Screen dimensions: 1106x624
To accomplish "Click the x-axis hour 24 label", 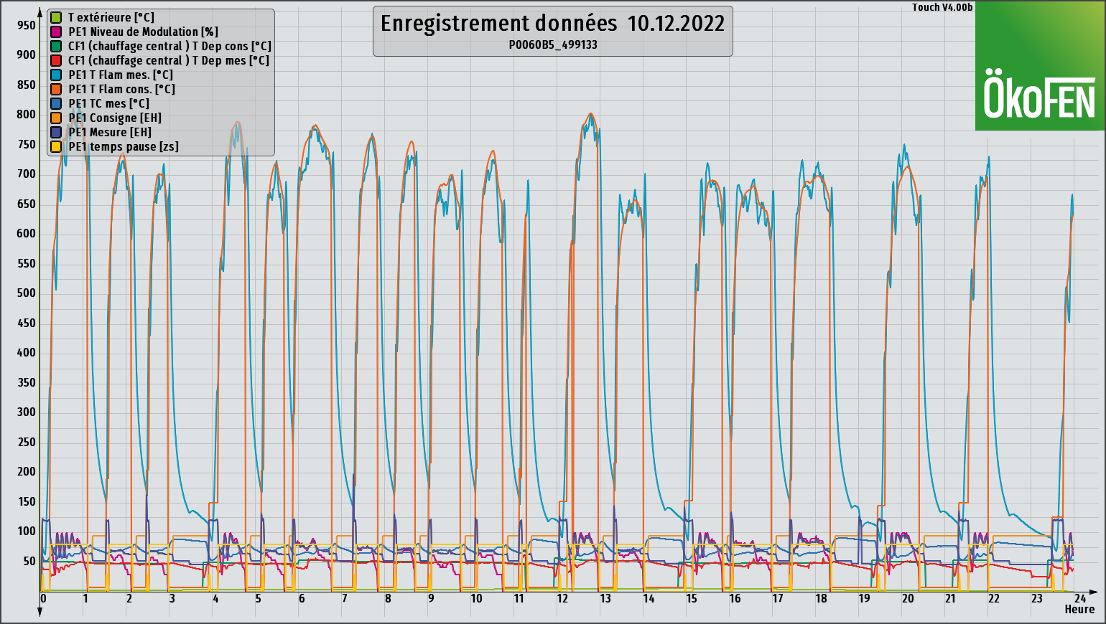I will click(1079, 597).
